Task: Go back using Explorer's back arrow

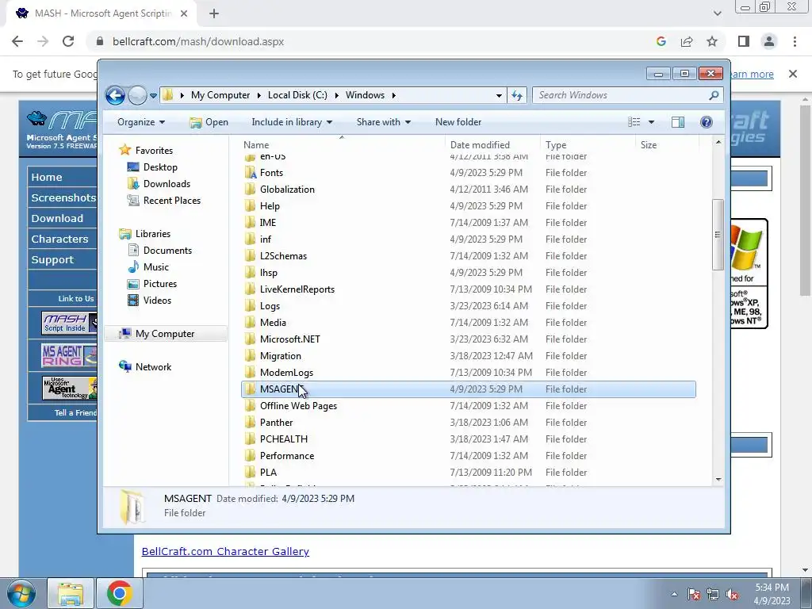Action: [115, 95]
